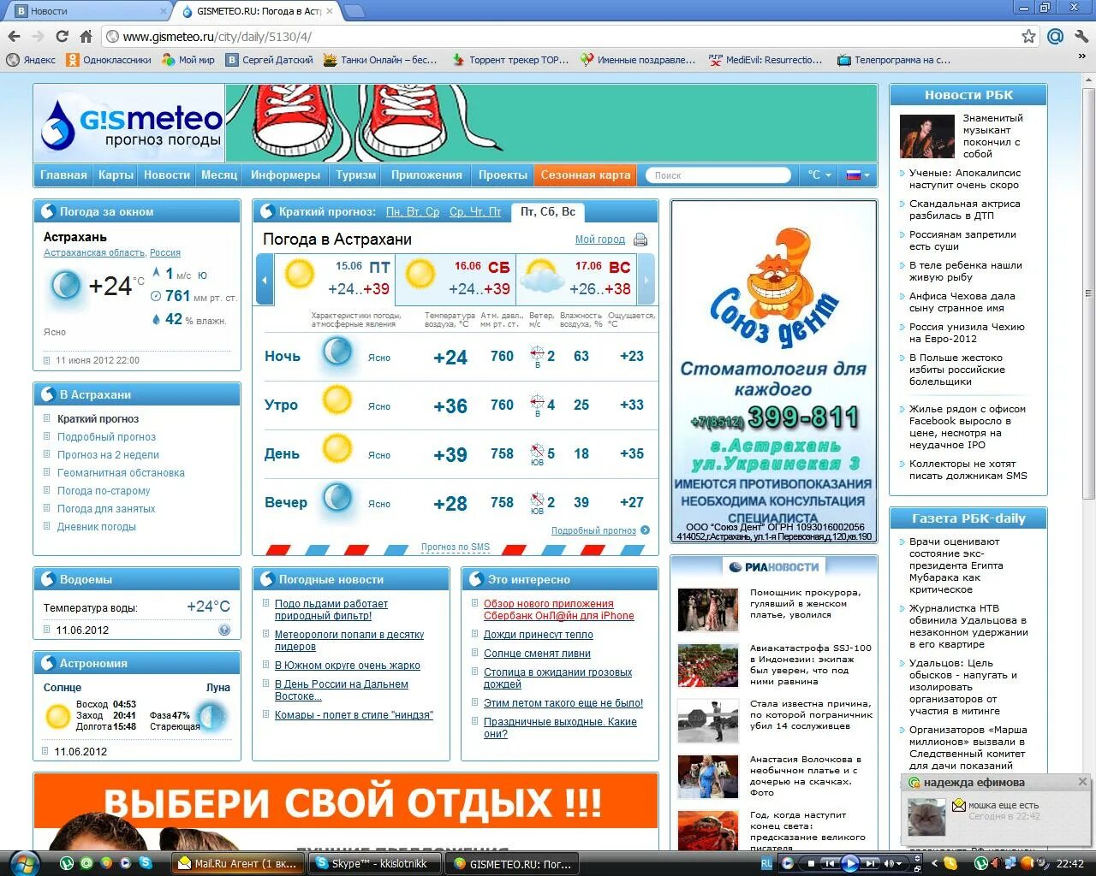Open the browser wrench settings menu
1096x876 pixels.
(1080, 36)
